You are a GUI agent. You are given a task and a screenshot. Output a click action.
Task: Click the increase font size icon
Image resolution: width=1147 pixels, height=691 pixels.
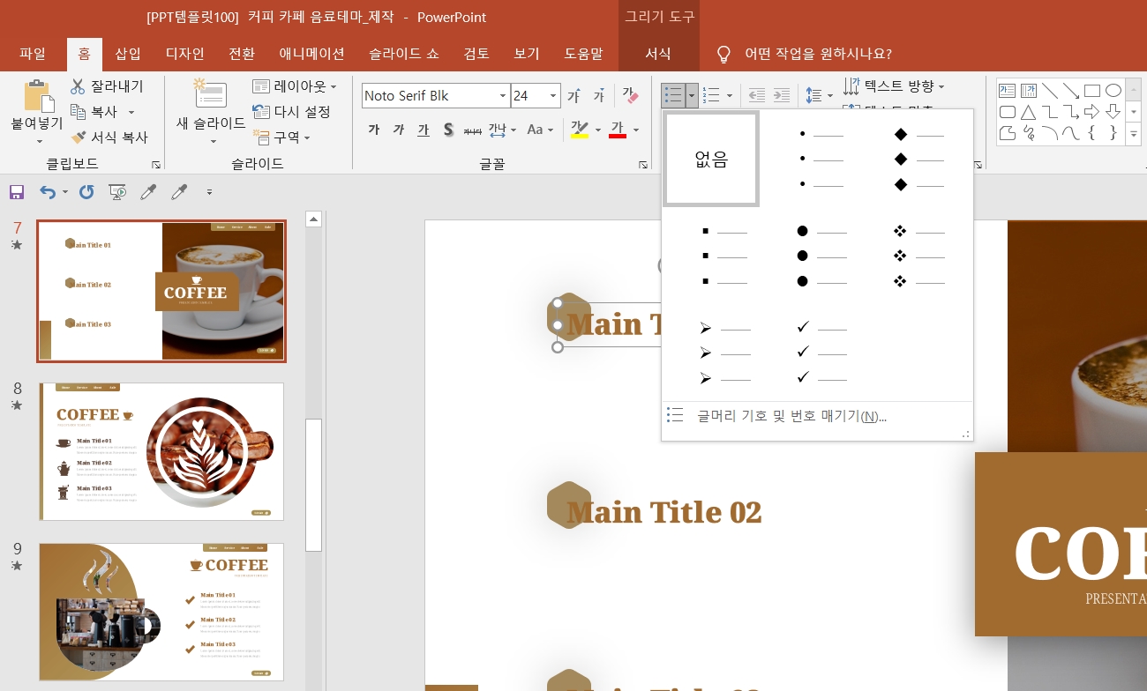pyautogui.click(x=573, y=95)
